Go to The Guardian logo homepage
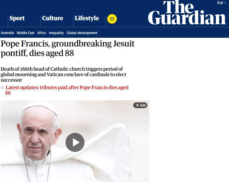This screenshot has height=182, width=229. click(x=187, y=12)
